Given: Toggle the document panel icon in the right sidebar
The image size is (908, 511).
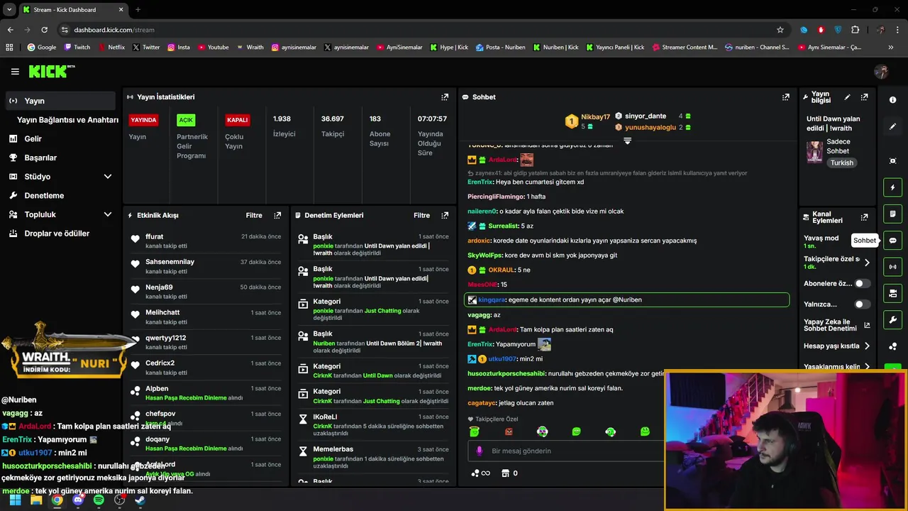Looking at the screenshot, I should 892,214.
